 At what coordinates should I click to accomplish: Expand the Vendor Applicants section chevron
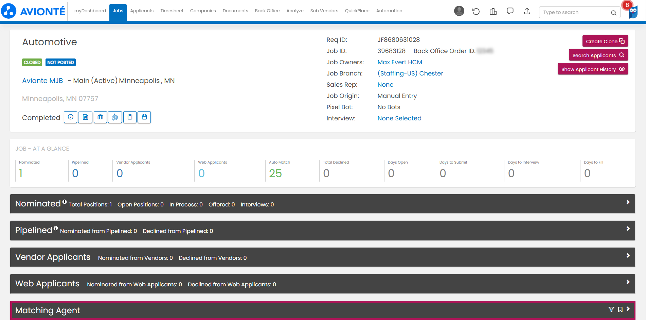coord(628,255)
